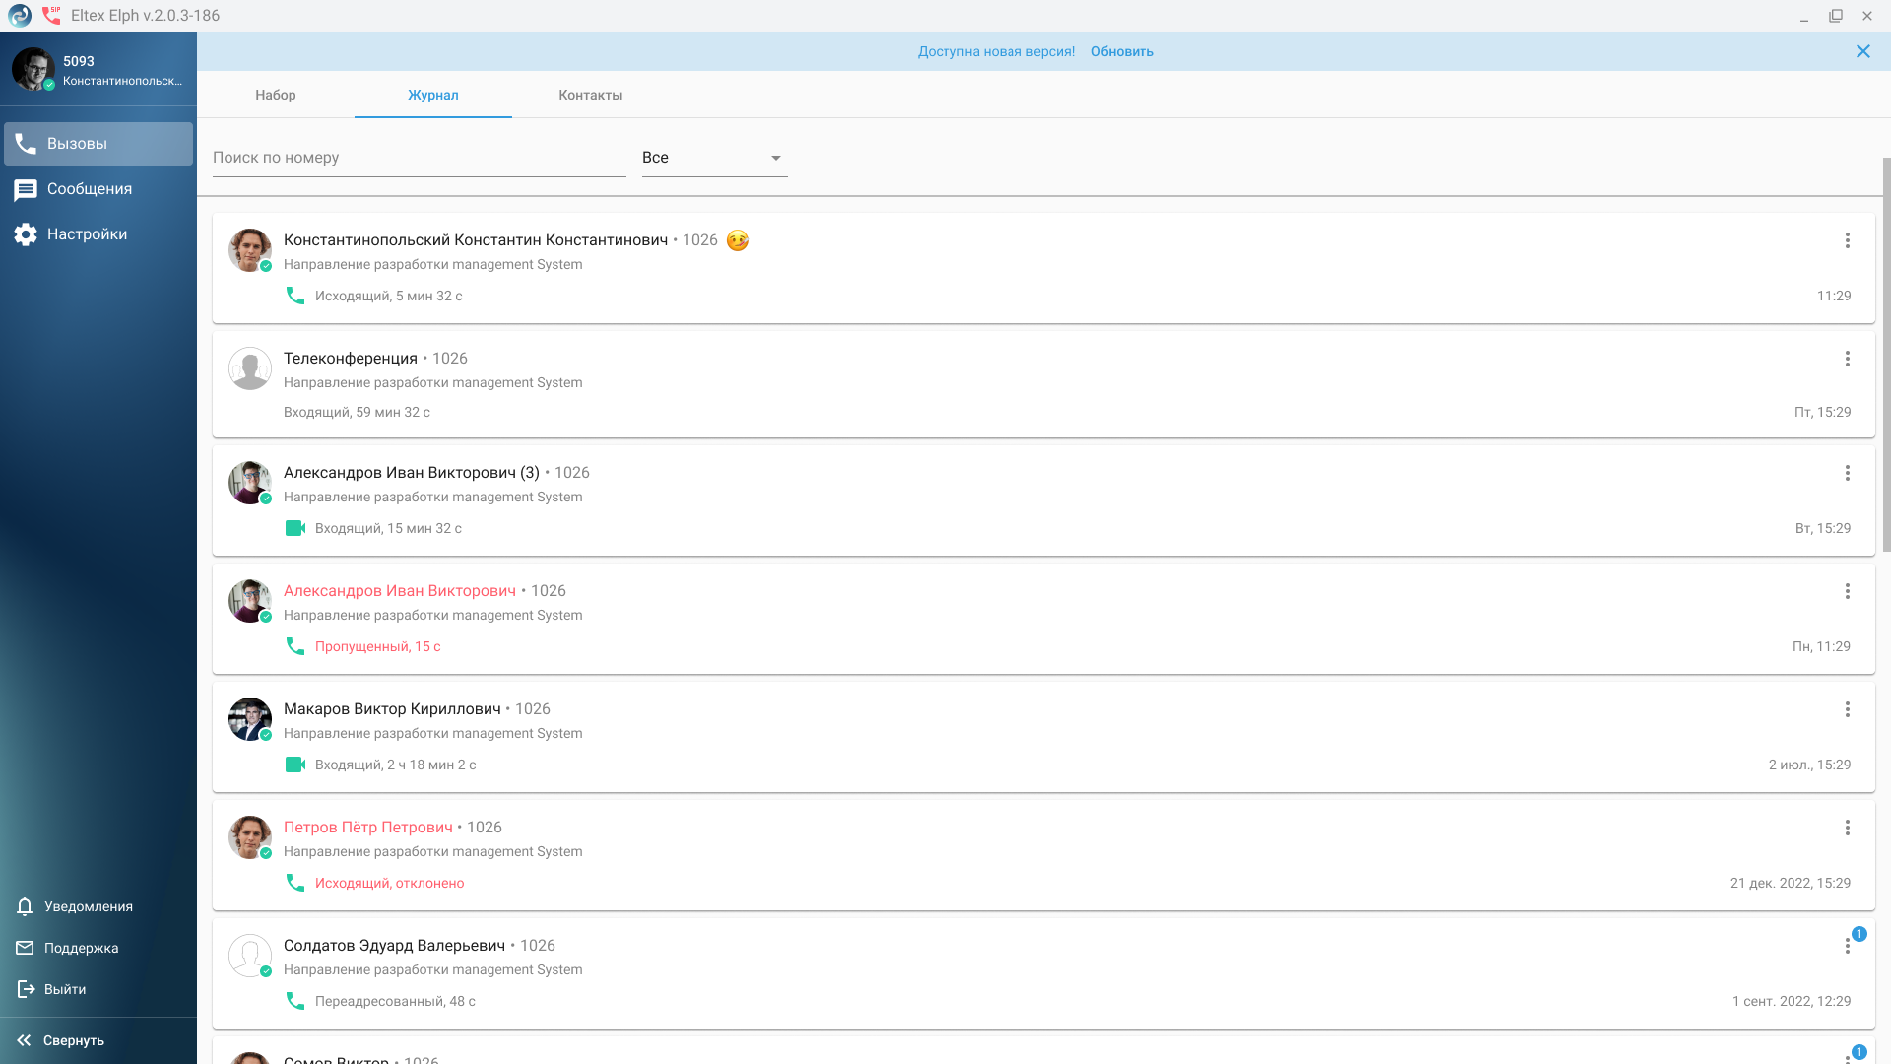Open three-dot menu for Солдатов Эдуард entry
Screen dimensions: 1891x1064
point(1847,946)
